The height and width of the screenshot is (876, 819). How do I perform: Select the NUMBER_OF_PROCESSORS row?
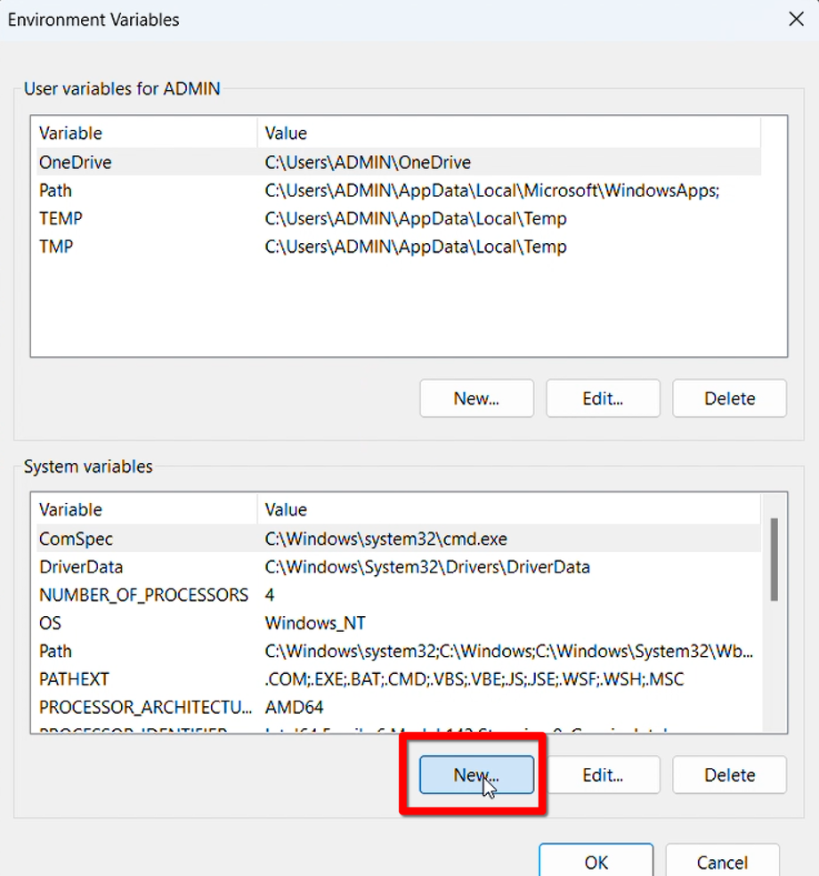(x=143, y=595)
